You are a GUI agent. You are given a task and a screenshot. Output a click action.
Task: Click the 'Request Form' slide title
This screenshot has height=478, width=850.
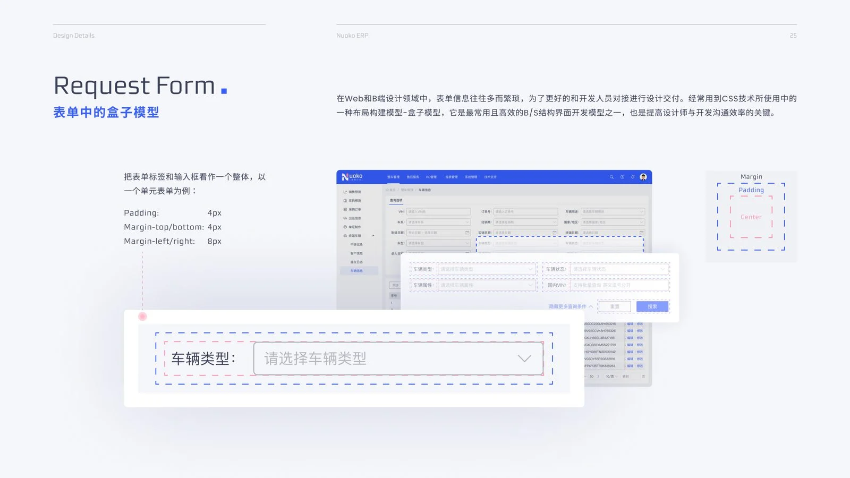tap(134, 86)
